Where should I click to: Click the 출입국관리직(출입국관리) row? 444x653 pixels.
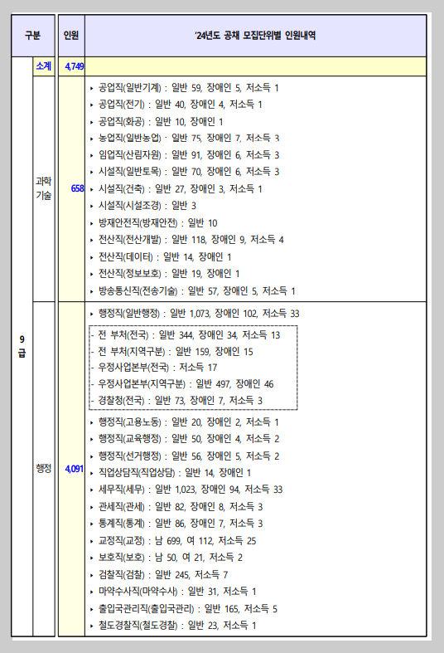coord(183,609)
